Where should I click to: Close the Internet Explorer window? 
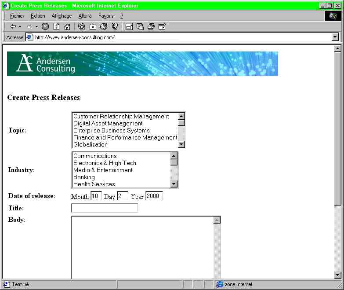[x=338, y=5]
